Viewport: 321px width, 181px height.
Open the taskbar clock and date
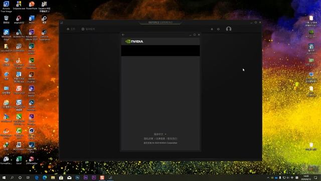[306, 177]
